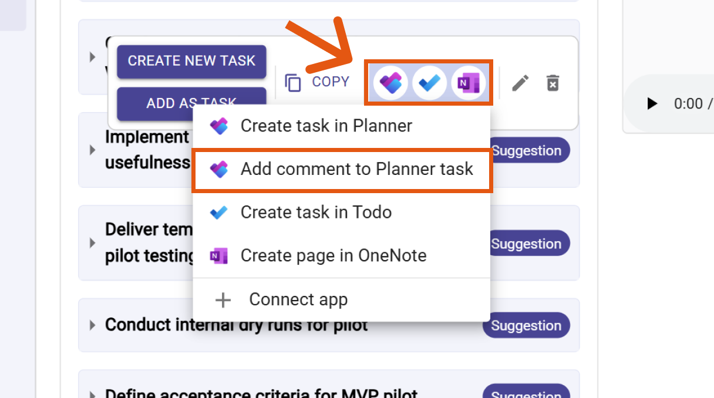Select Create task in Planner

pos(326,126)
